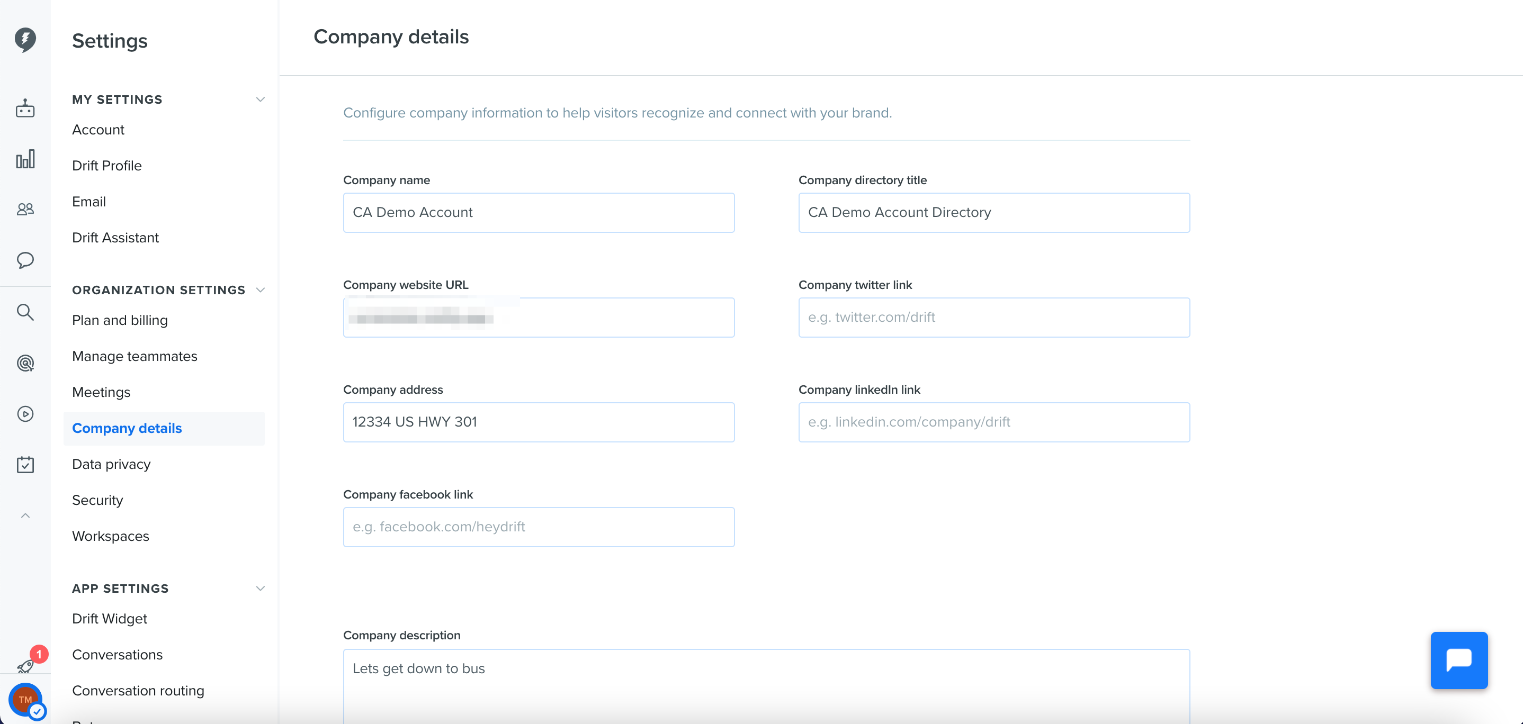This screenshot has height=724, width=1523.
Task: Collapse the Organization Settings section chevron
Action: pos(260,289)
